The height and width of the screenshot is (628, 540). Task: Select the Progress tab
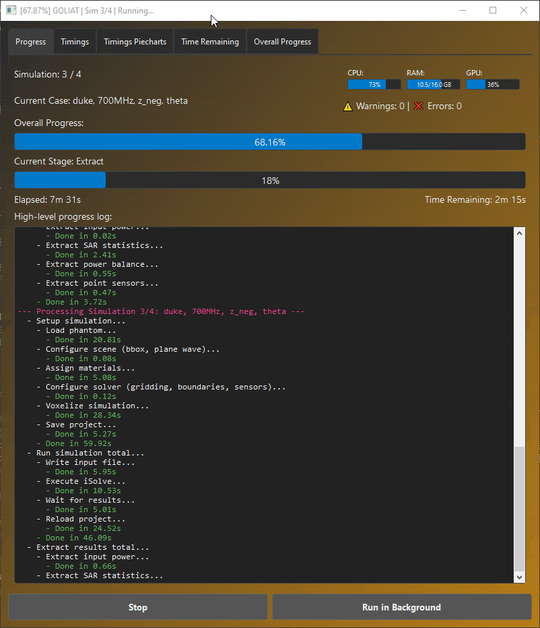coord(30,41)
